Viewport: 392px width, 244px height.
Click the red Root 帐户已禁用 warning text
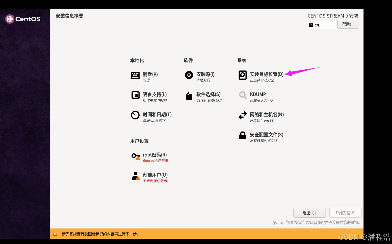click(155, 161)
